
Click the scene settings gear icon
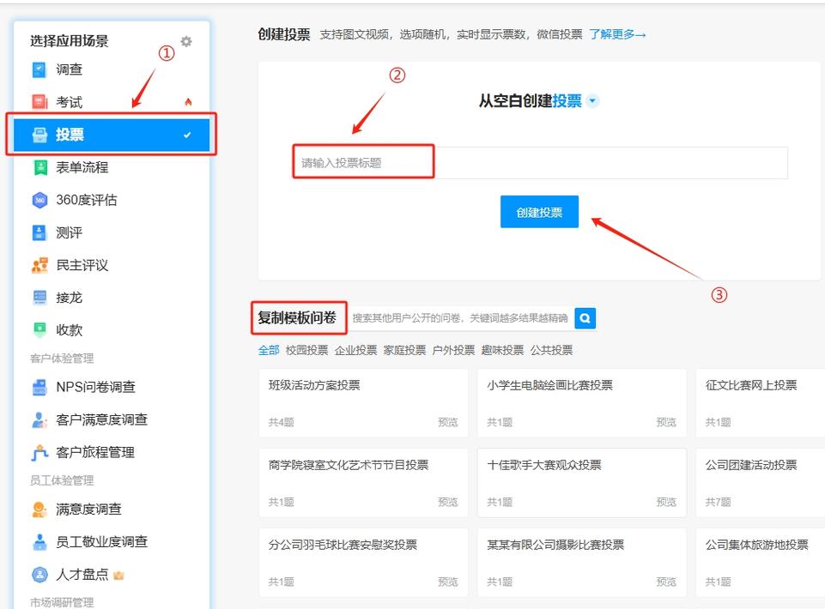[x=186, y=39]
